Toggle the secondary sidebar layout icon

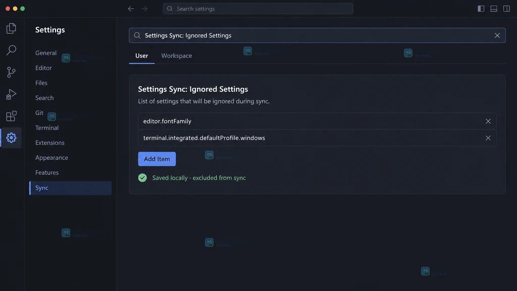(506, 9)
